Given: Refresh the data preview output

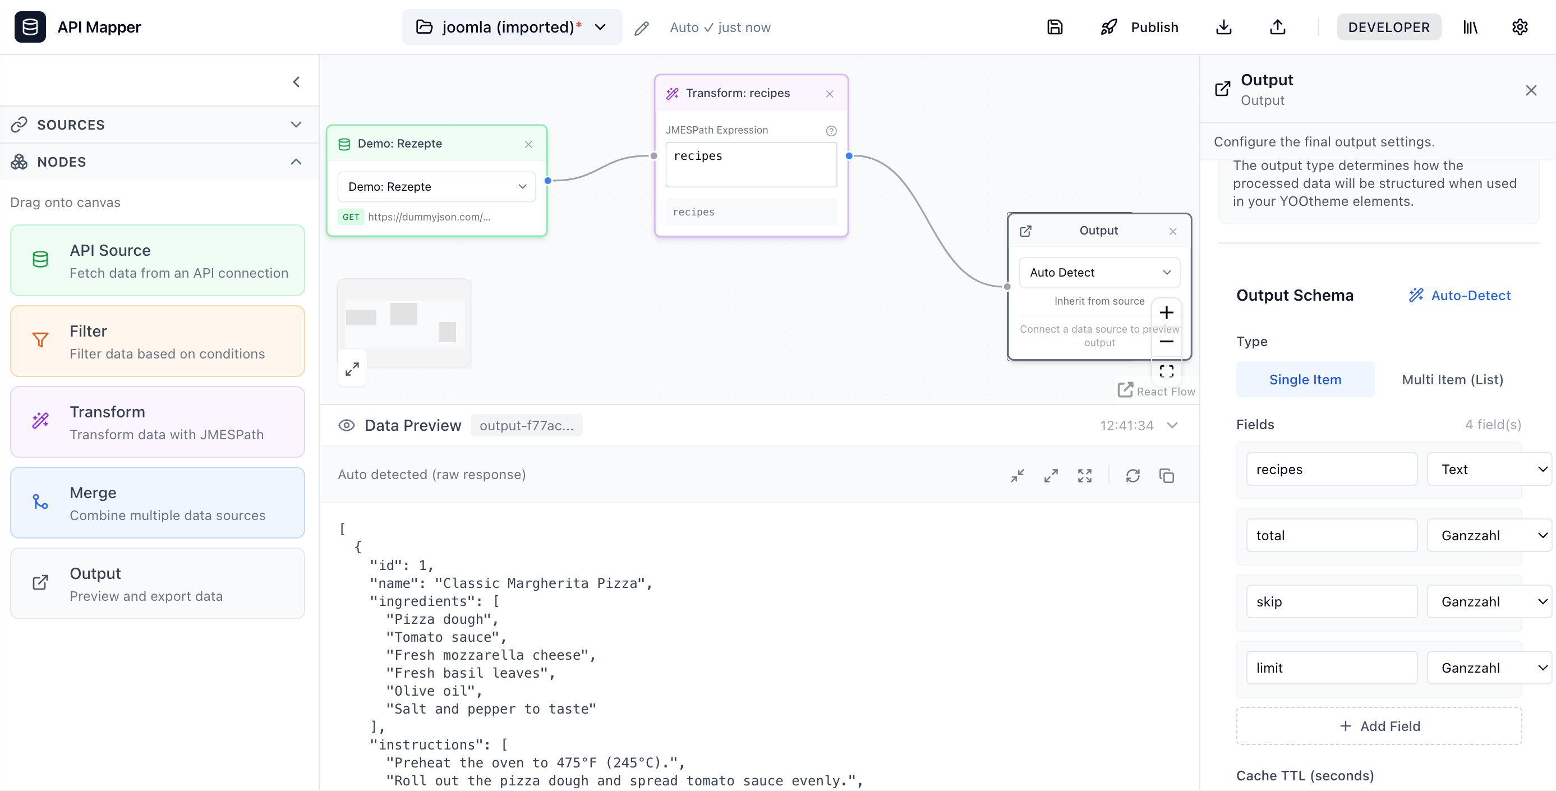Looking at the screenshot, I should (1133, 476).
